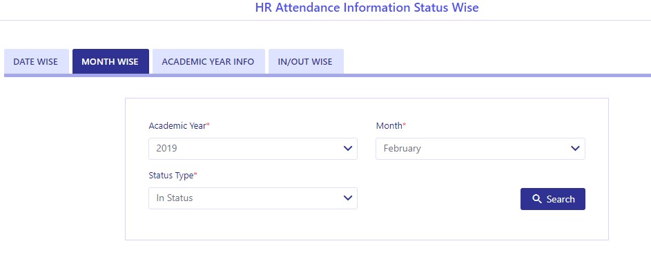Click the selected February value
The image size is (651, 261).
tap(402, 148)
